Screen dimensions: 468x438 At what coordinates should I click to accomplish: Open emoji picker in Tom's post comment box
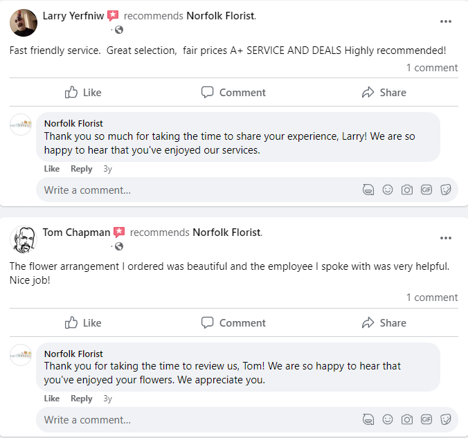(388, 419)
